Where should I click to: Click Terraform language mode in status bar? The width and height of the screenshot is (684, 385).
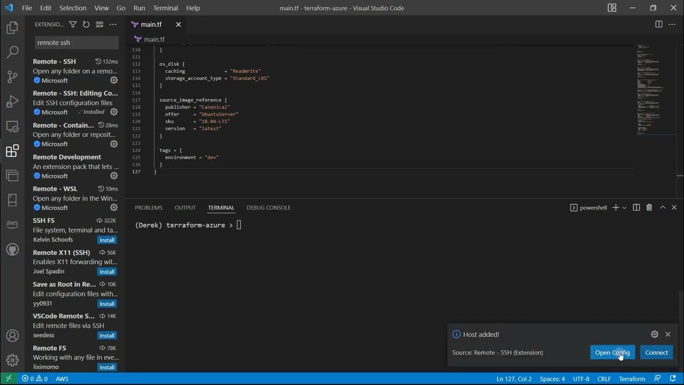coord(632,379)
